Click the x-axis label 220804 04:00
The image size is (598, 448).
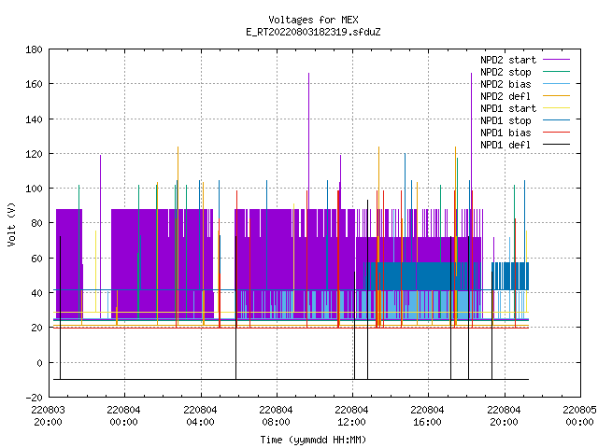point(200,416)
